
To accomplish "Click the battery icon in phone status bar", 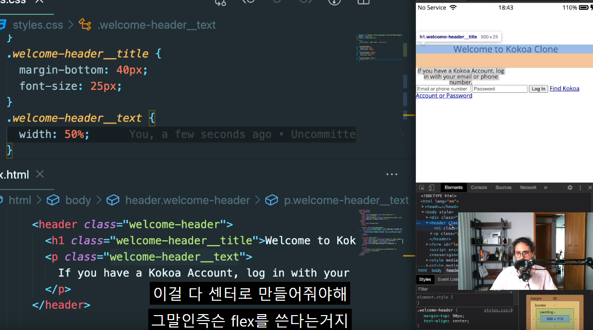I will coord(584,7).
